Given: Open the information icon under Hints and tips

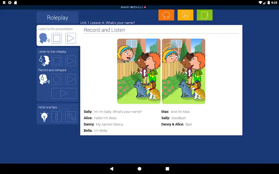Looking at the screenshot, I should tap(57, 116).
